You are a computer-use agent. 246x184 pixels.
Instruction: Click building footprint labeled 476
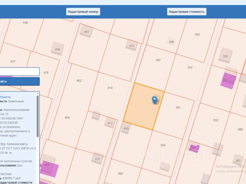(x=57, y=49)
